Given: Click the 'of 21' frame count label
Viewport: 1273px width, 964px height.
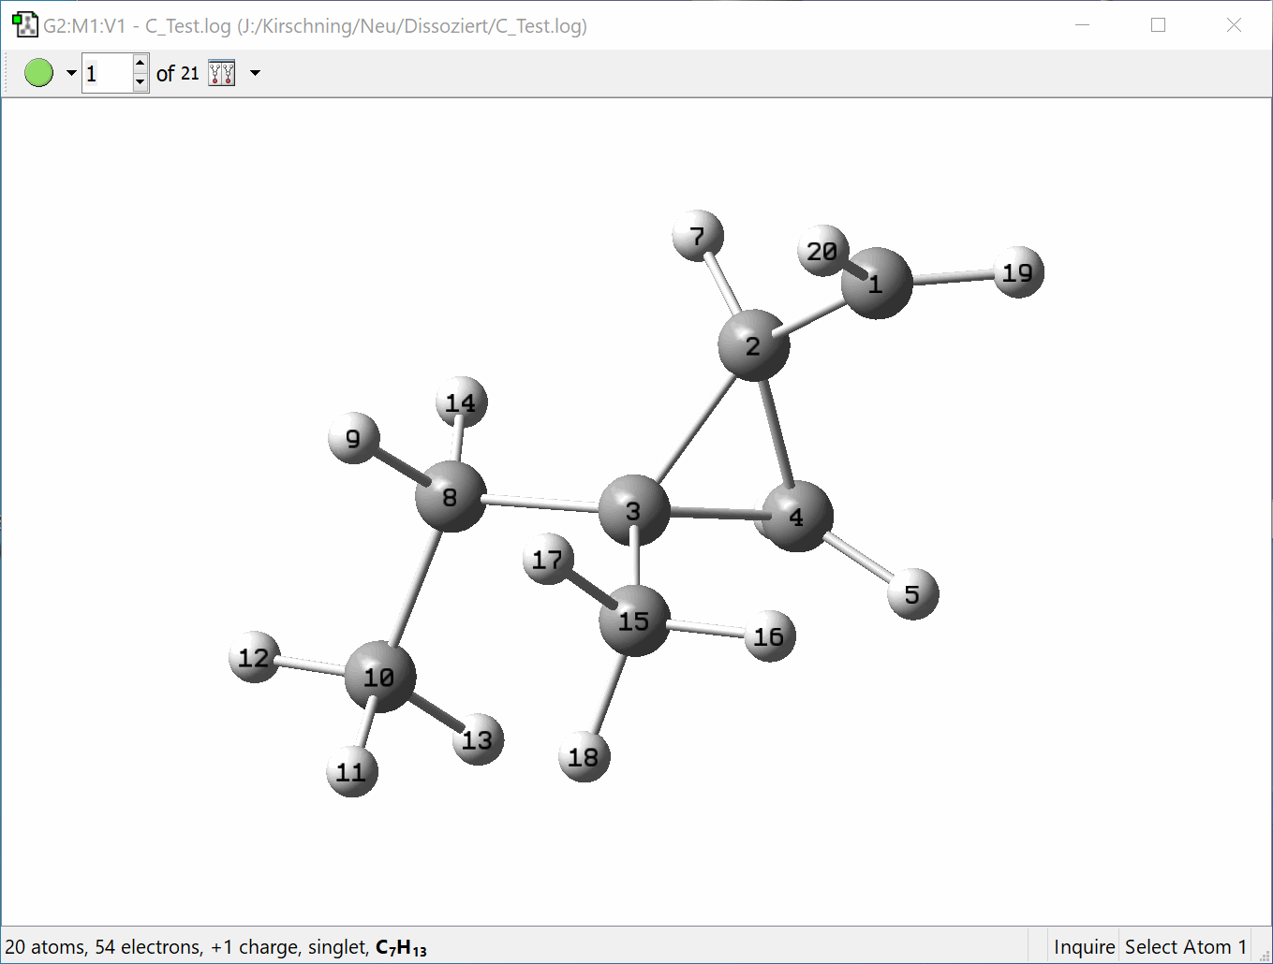Looking at the screenshot, I should (x=178, y=73).
